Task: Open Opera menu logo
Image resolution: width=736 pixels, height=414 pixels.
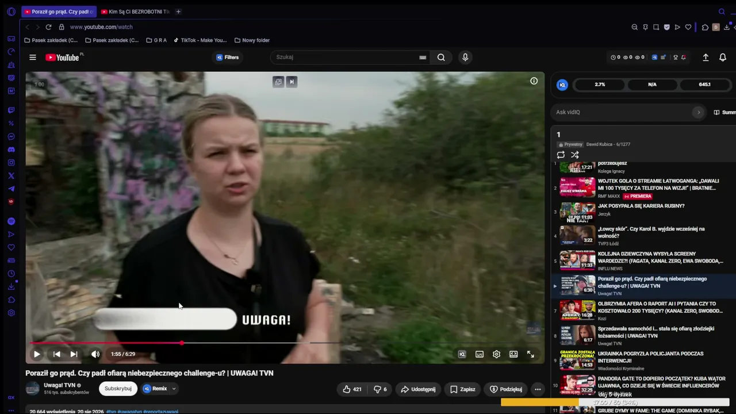Action: 11,11
